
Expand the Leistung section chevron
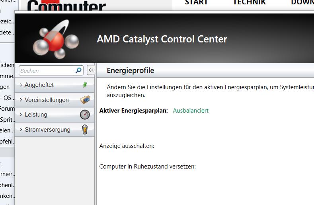click(x=21, y=115)
